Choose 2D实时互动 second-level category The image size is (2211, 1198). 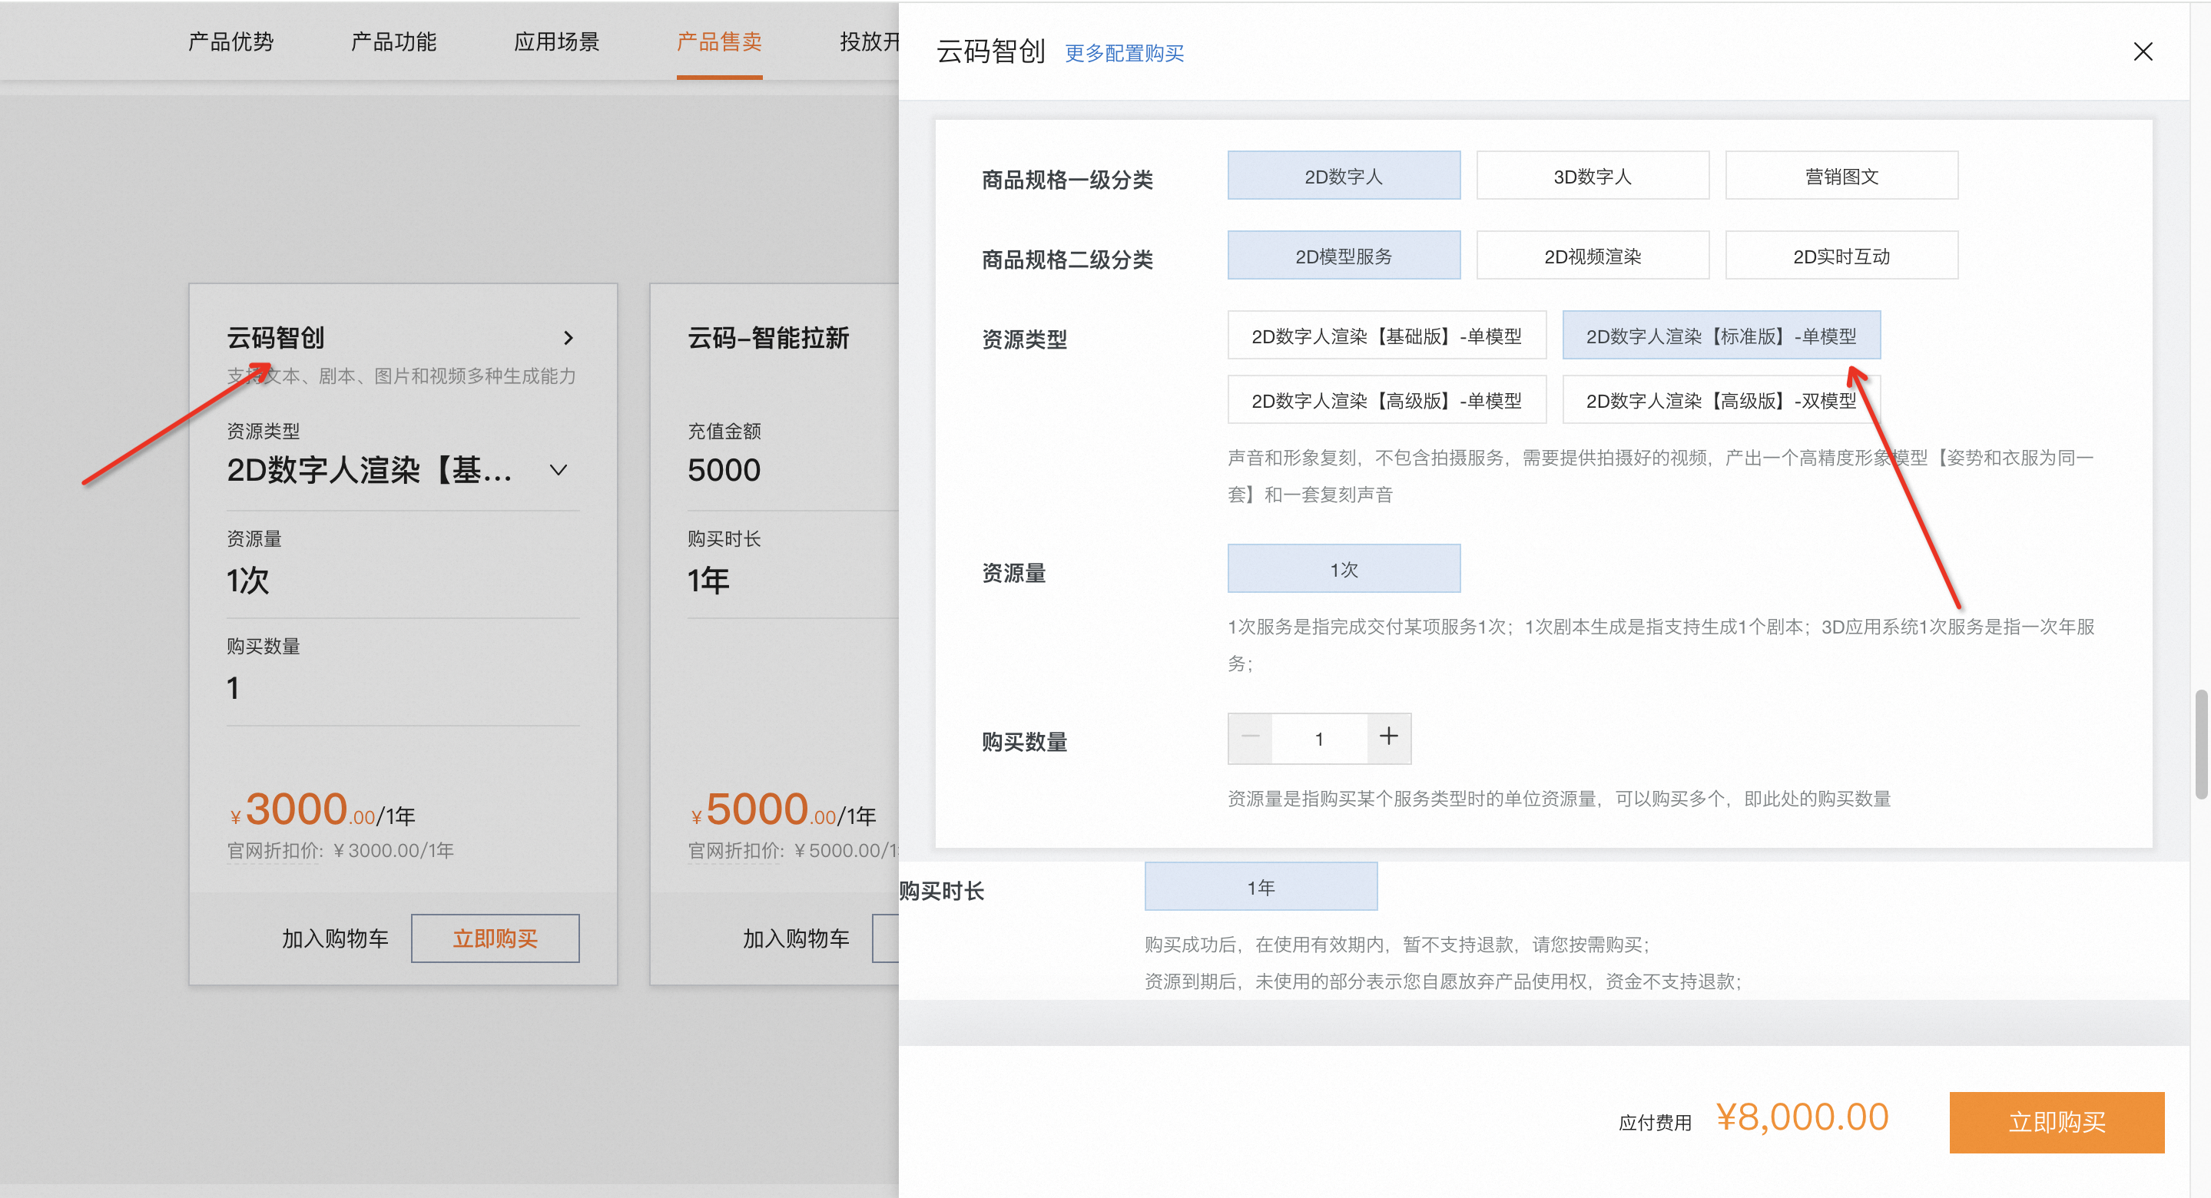coord(1841,256)
